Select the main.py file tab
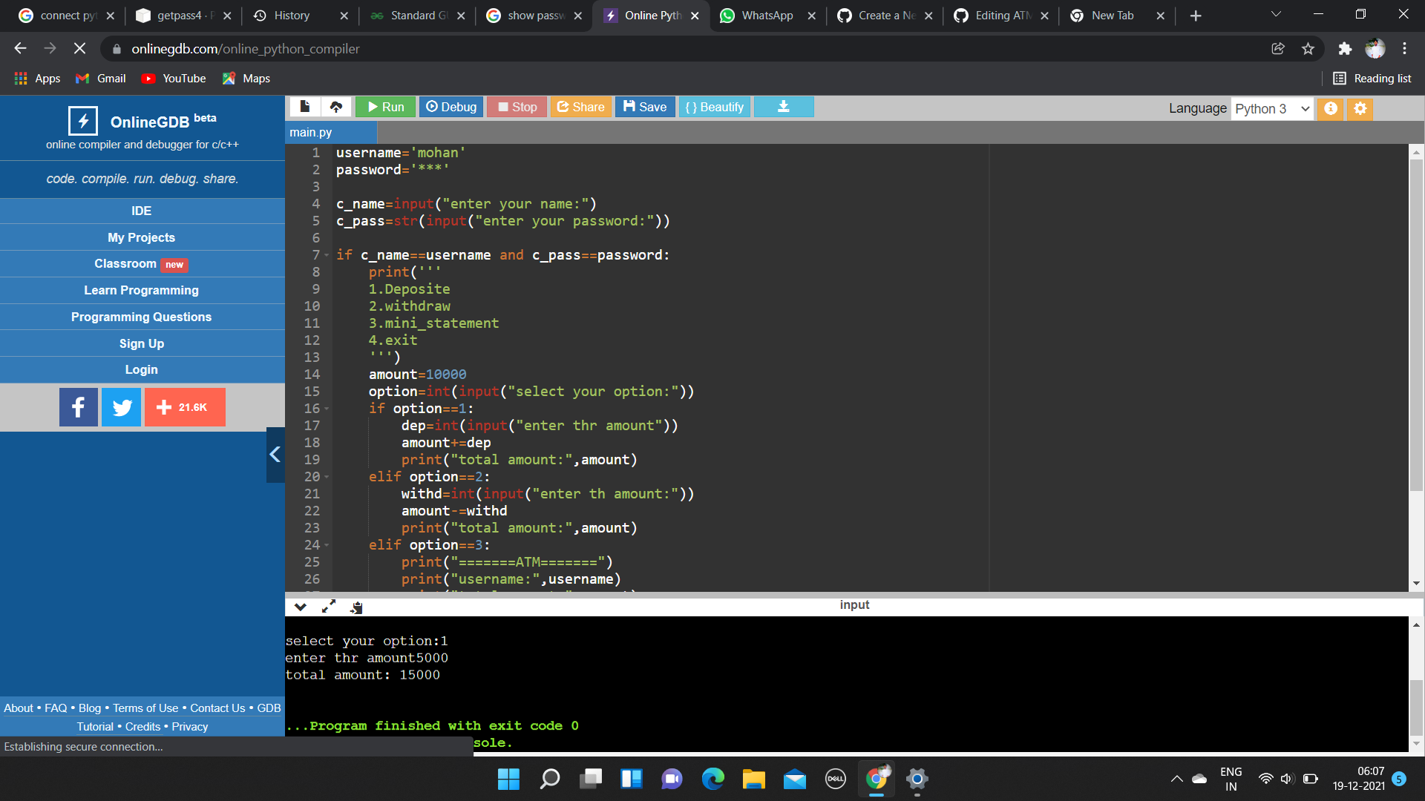The image size is (1425, 801). (x=311, y=132)
